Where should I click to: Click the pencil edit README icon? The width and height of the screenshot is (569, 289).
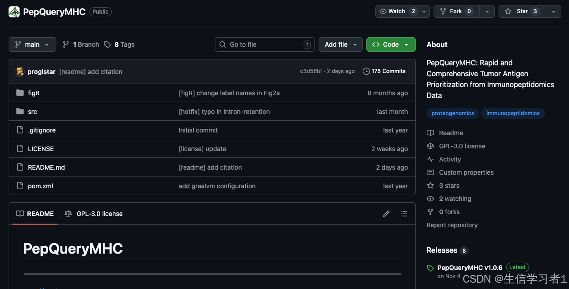coord(386,214)
